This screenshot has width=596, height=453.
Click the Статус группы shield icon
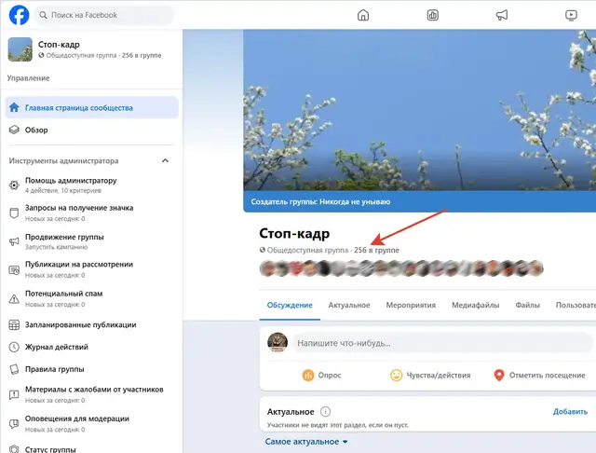(x=14, y=449)
